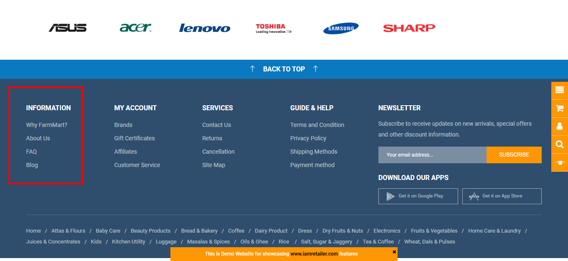The width and height of the screenshot is (568, 261).
Task: Open the Terms and Condition link
Action: pyautogui.click(x=317, y=125)
